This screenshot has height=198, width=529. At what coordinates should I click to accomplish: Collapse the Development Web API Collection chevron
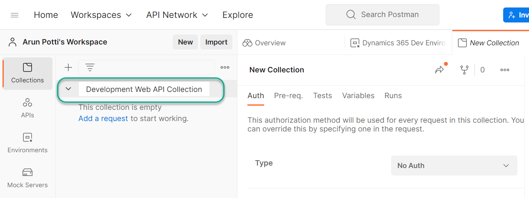click(x=69, y=89)
